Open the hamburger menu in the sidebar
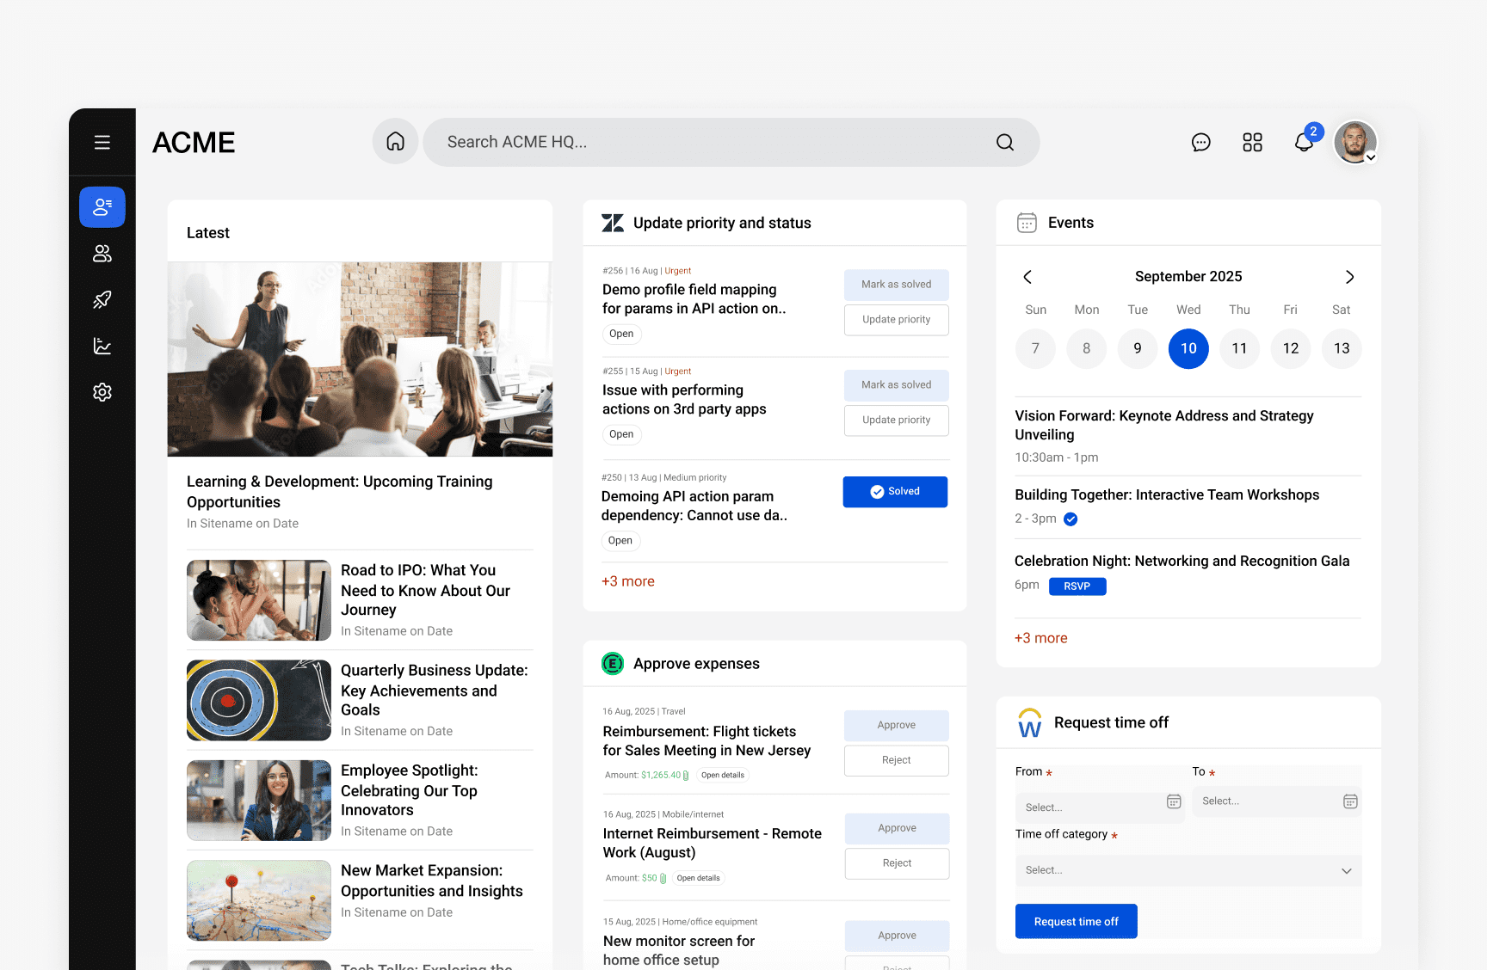This screenshot has height=970, width=1487. click(102, 143)
